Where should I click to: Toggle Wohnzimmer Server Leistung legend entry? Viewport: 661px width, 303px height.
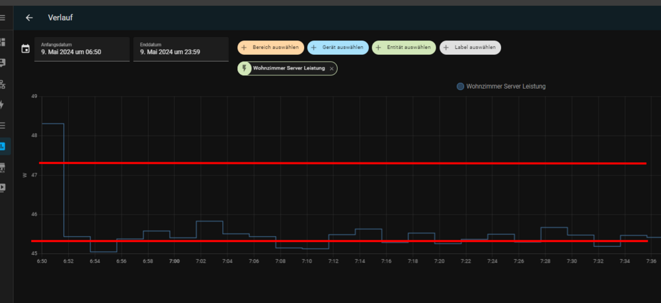click(x=501, y=87)
